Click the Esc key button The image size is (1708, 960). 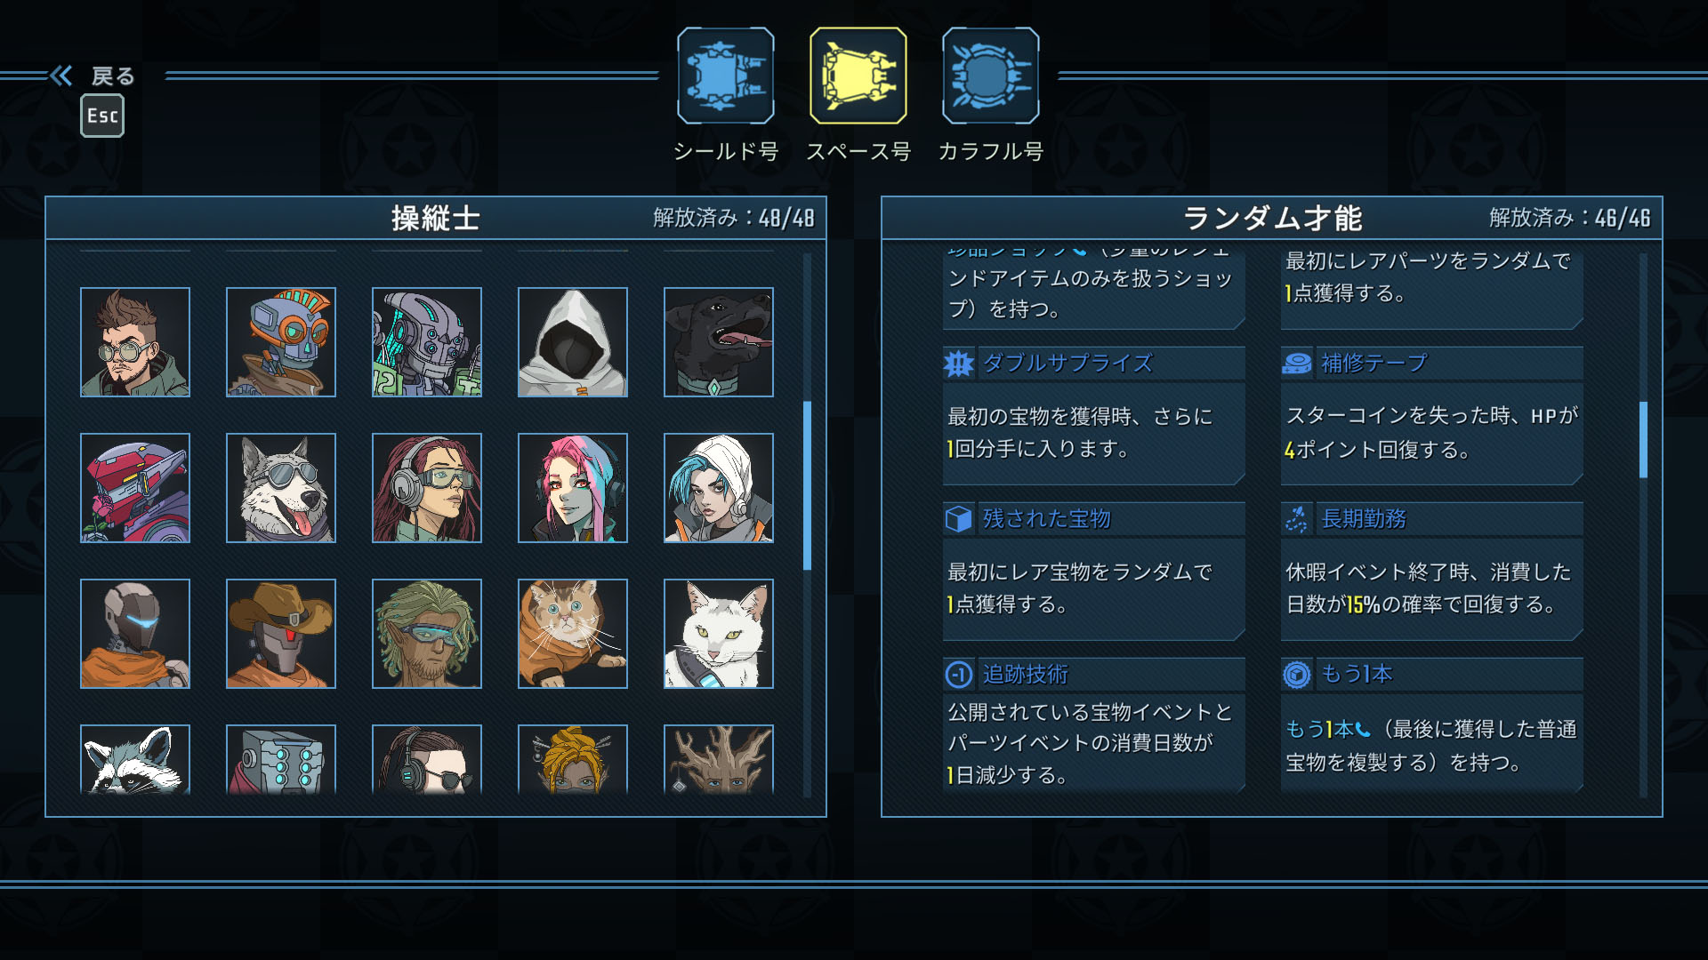pos(102,116)
